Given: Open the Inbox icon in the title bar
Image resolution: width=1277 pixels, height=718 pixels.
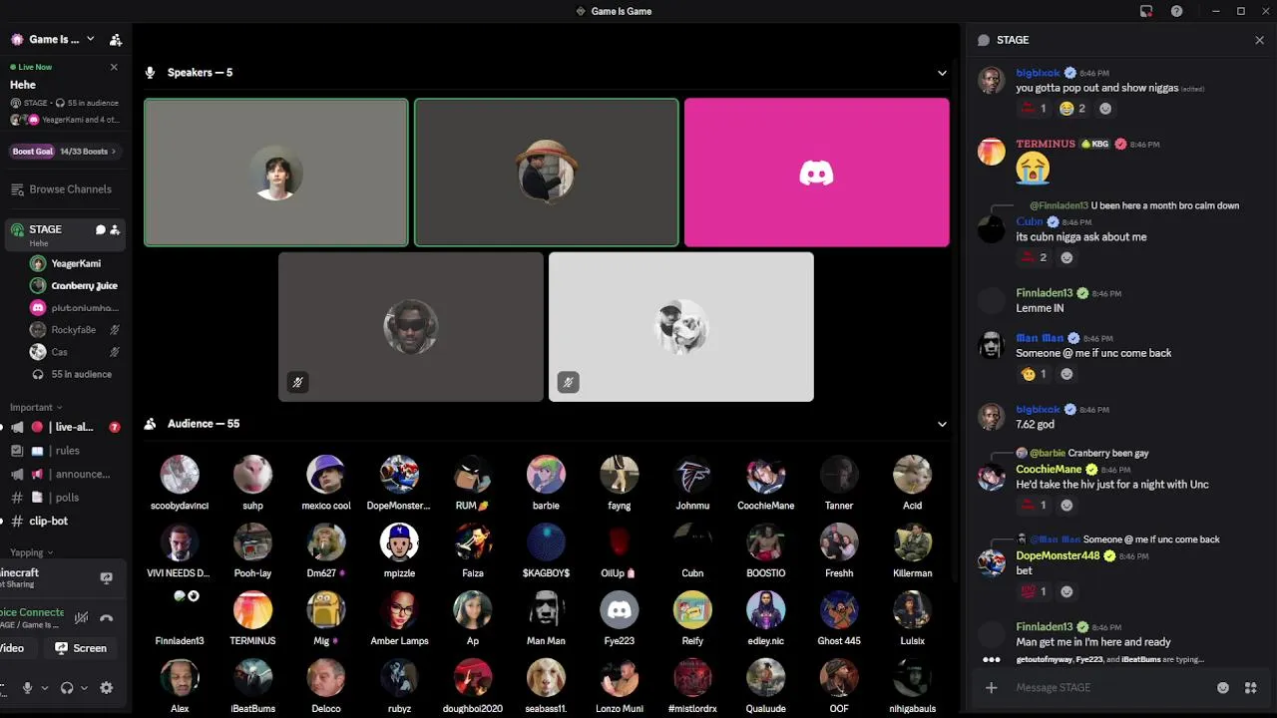Looking at the screenshot, I should (x=1146, y=11).
